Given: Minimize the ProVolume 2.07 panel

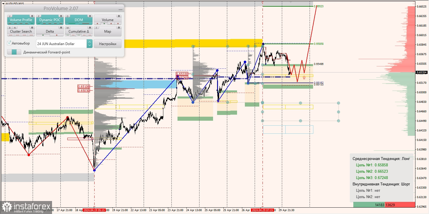Looking at the screenshot, I should coord(120,9).
